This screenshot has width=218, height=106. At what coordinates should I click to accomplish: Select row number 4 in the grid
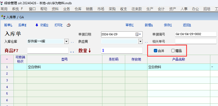click(7, 87)
